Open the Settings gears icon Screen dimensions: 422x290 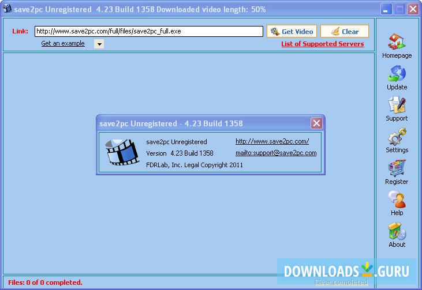click(x=397, y=137)
